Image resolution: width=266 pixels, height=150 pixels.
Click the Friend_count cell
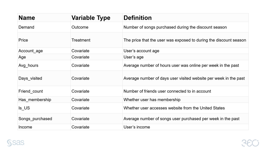coord(31,91)
